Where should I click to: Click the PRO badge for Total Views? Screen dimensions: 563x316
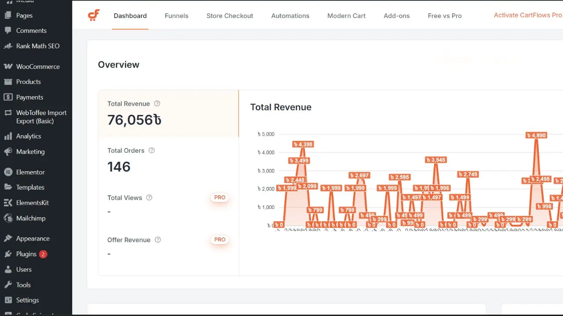(x=219, y=197)
